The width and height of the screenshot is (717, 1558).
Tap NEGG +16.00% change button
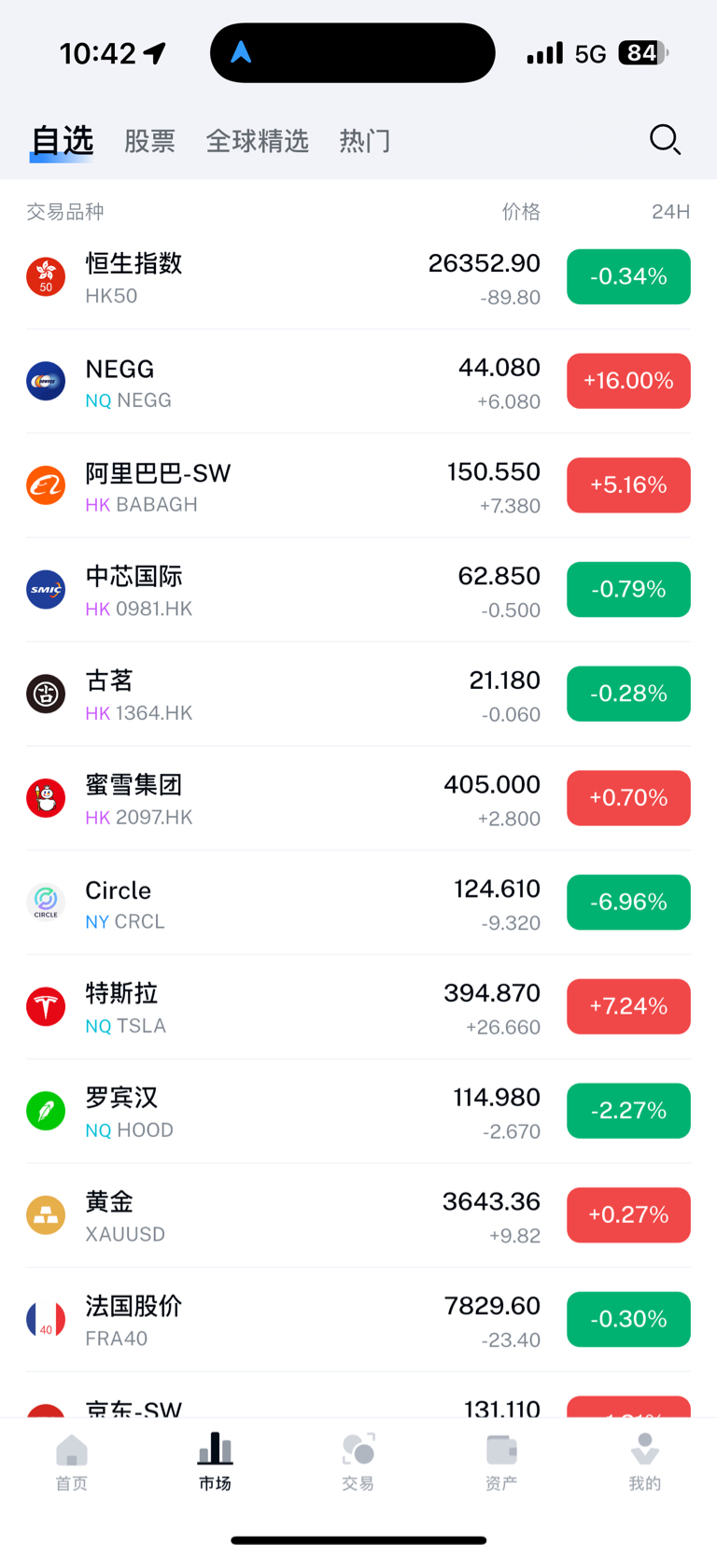(628, 381)
